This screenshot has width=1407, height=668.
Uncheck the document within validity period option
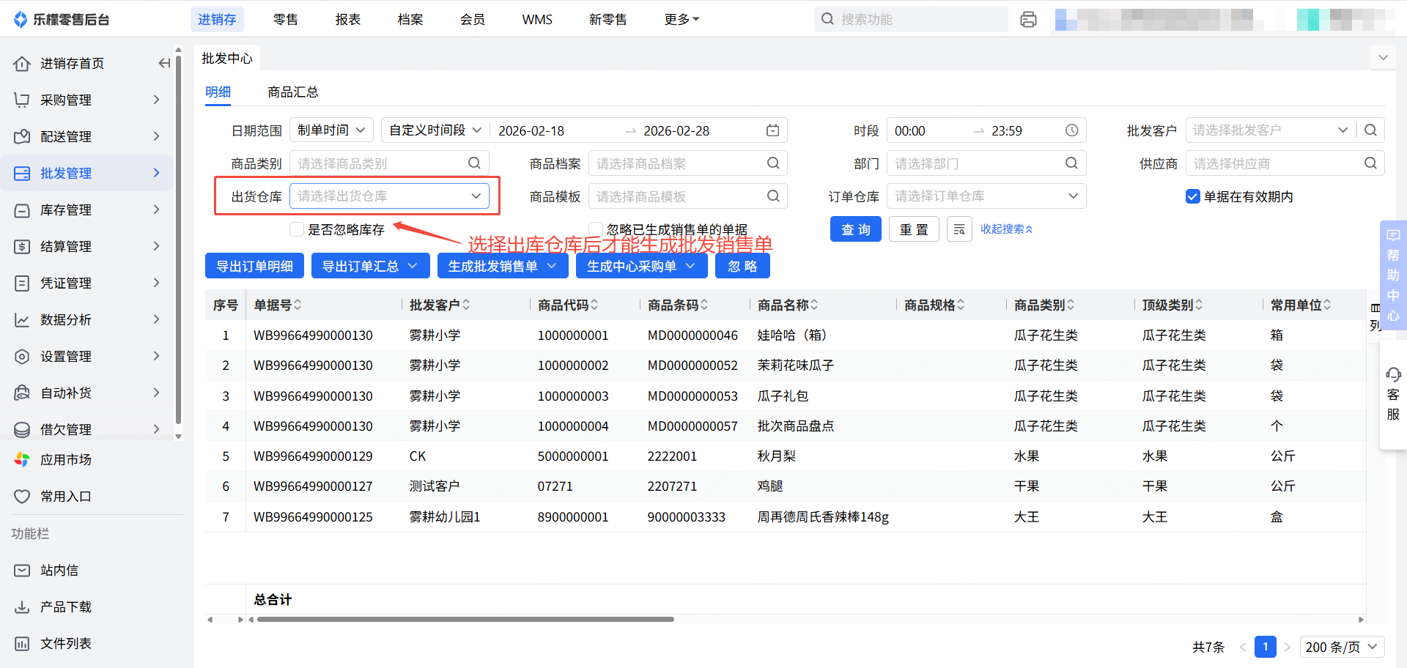pyautogui.click(x=1192, y=196)
